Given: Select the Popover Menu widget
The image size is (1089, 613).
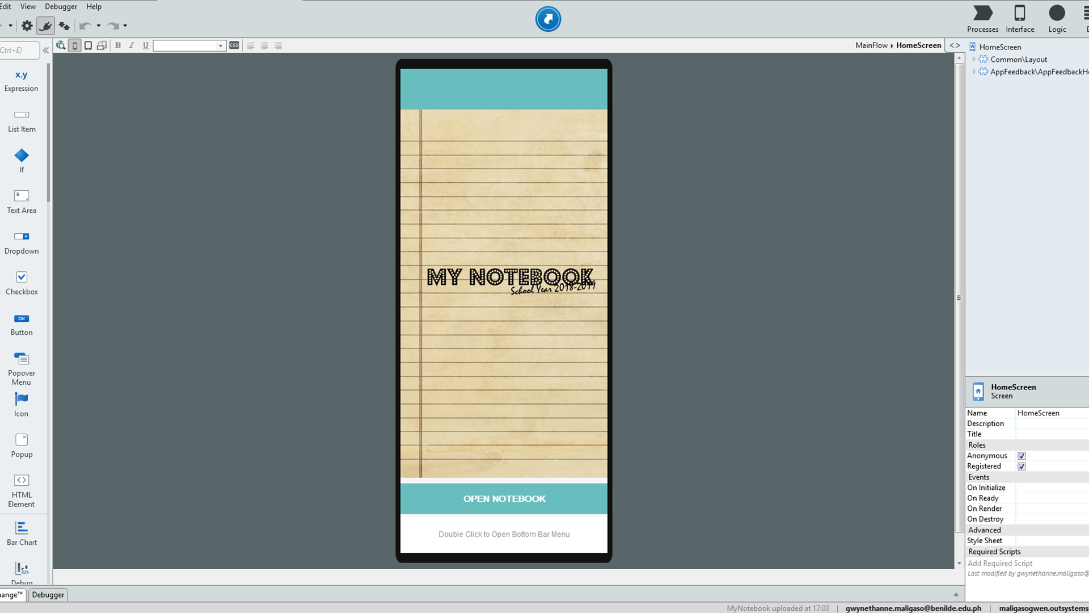Looking at the screenshot, I should click(22, 369).
